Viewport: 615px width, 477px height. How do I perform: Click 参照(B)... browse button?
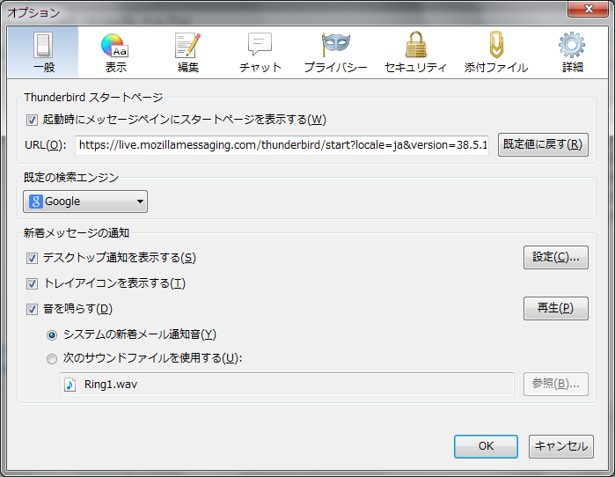(556, 384)
